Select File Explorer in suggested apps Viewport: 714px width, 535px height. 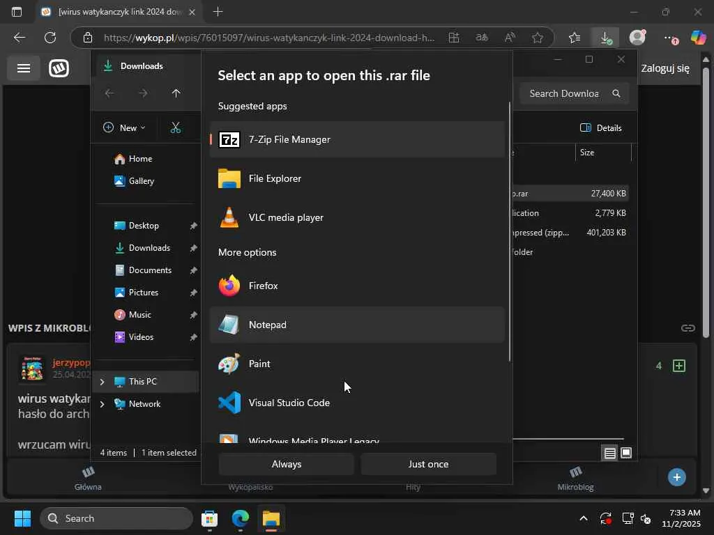pos(357,178)
